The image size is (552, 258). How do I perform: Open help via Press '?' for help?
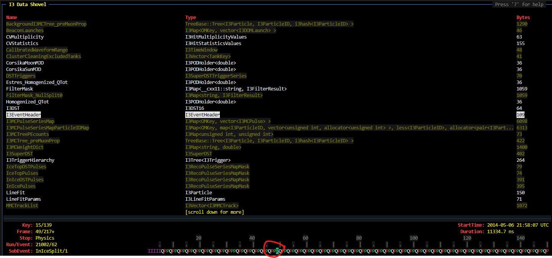click(x=519, y=4)
